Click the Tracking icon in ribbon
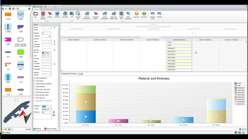 159,14
